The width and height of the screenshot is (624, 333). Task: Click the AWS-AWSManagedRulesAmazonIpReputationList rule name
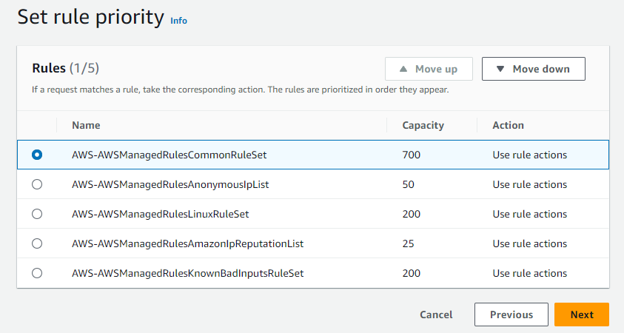[x=187, y=243]
